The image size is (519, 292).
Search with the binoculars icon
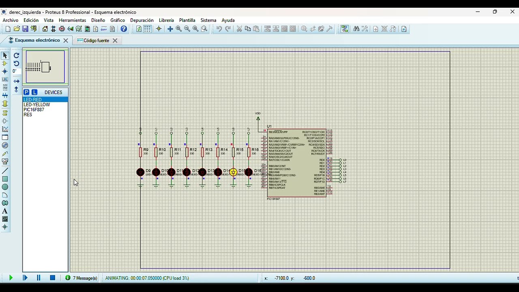(x=356, y=29)
